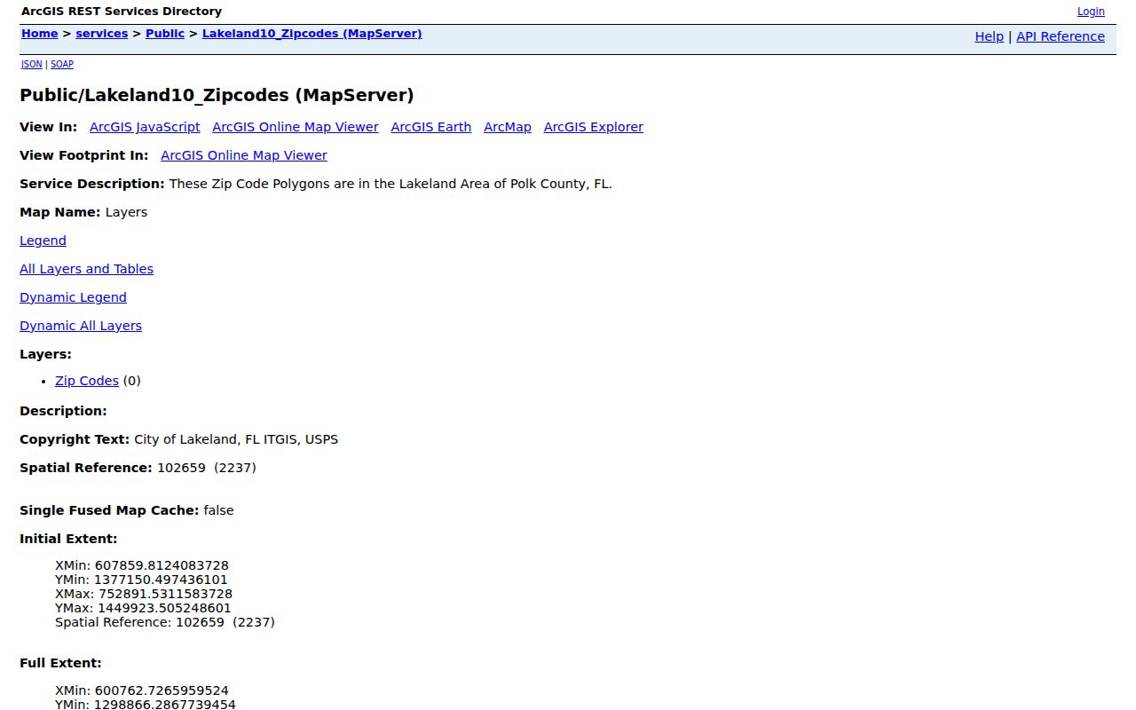Image resolution: width=1136 pixels, height=710 pixels.
Task: Click the Copyright Text value 'City of Lakeland, FL ITGIS, USPS'
Action: [x=236, y=439]
